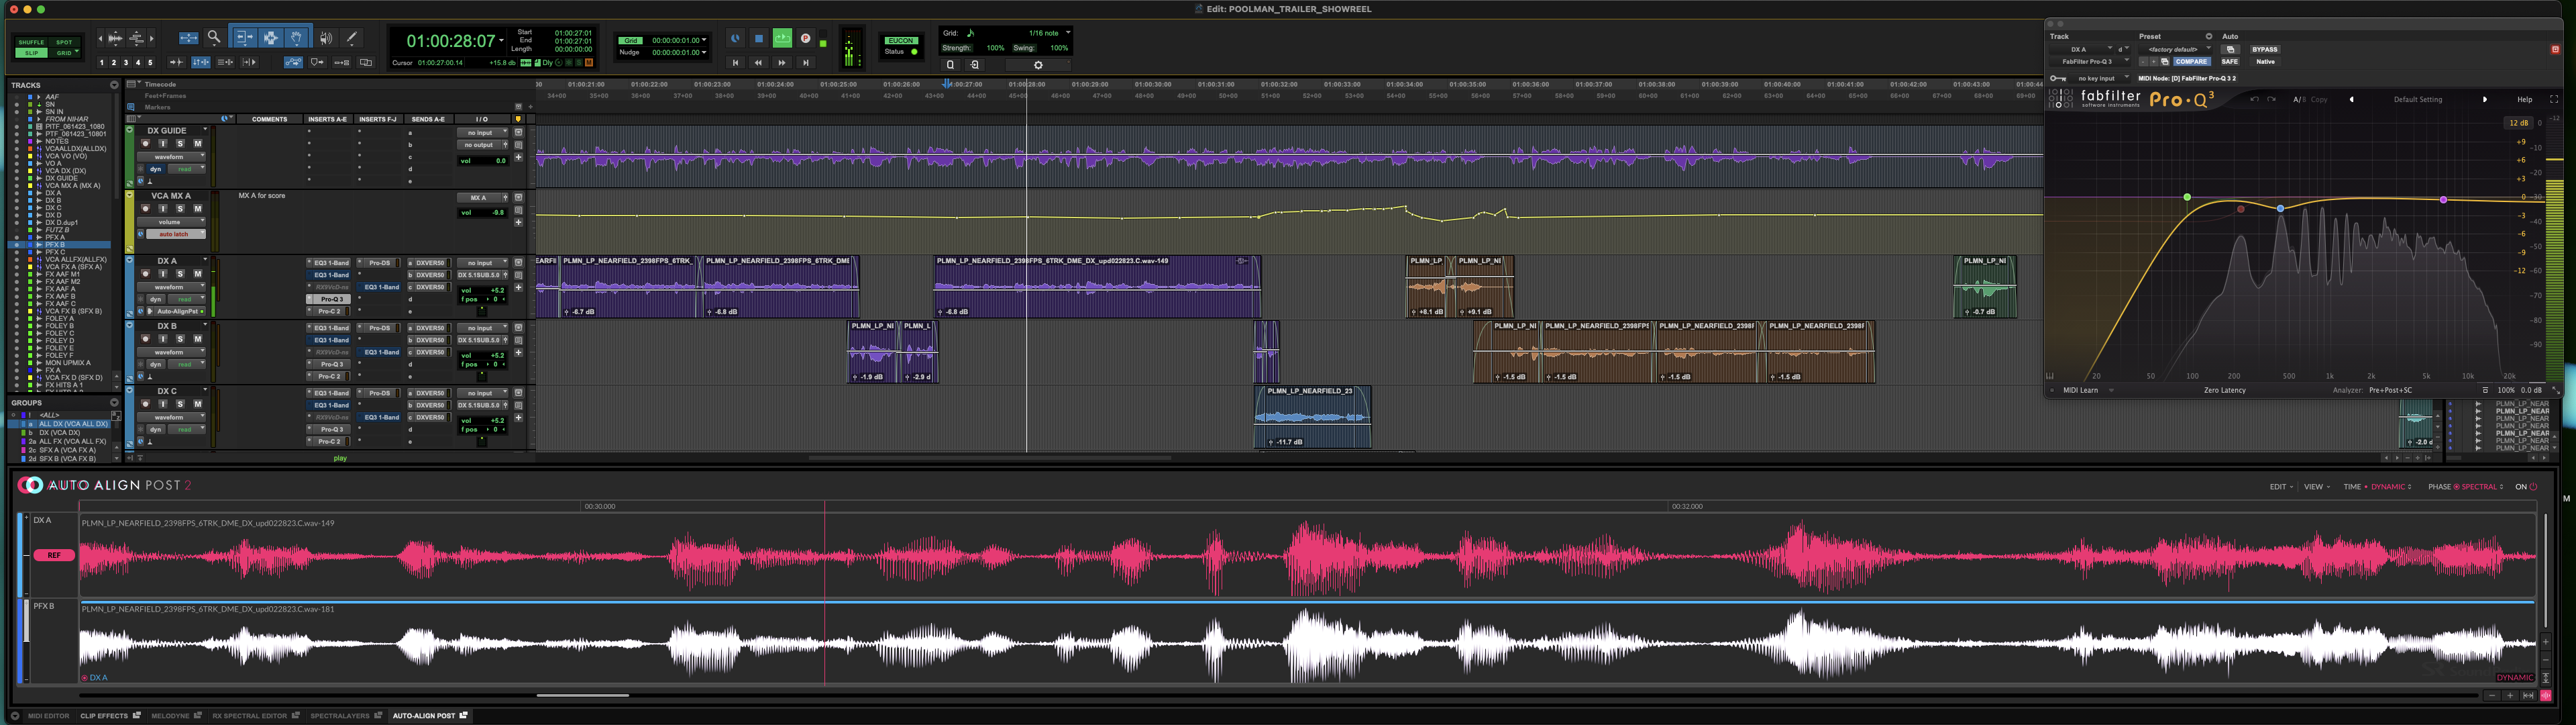Select the blue EQ band node
2576x725 pixels.
[2280, 208]
